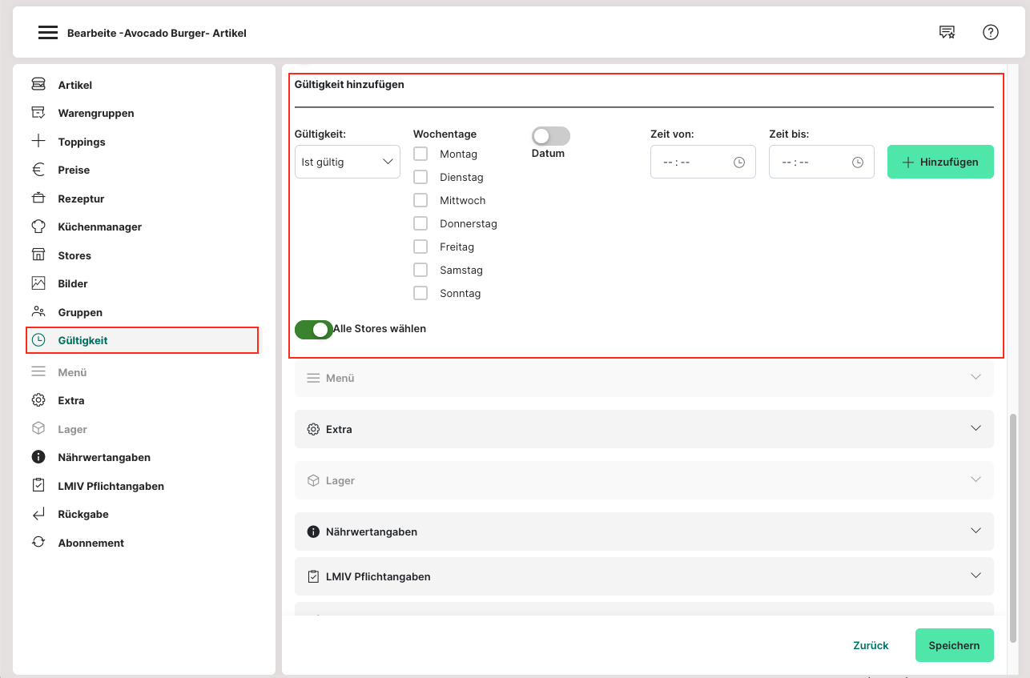
Task: Open LMIV Pflichtangaben in sidebar menu
Action: pos(111,486)
